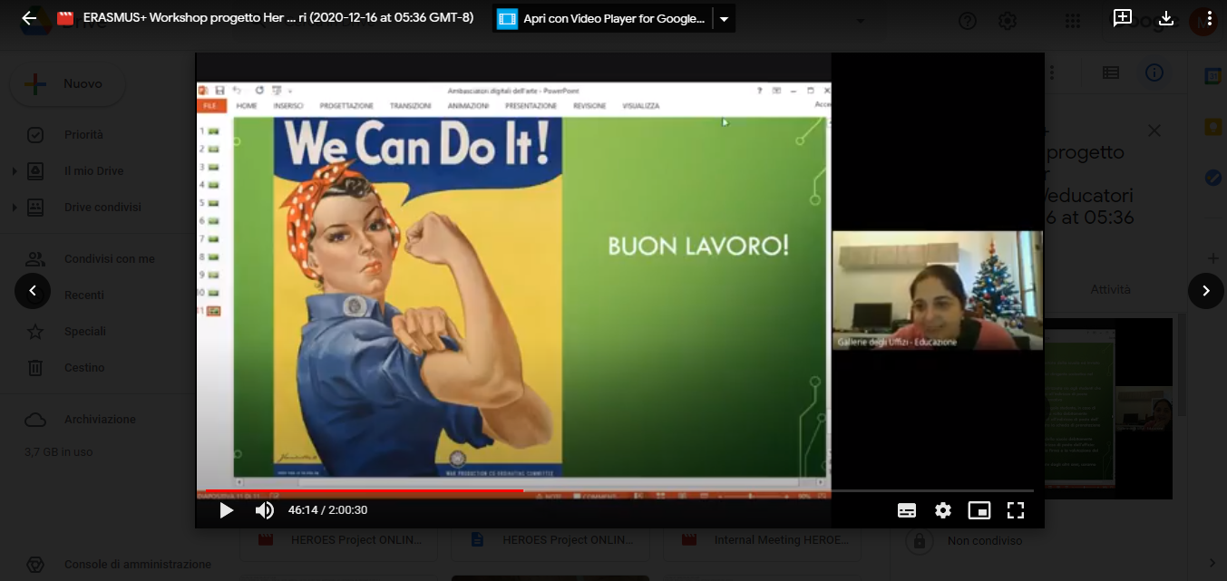
Task: Toggle the info details panel
Action: (1154, 73)
